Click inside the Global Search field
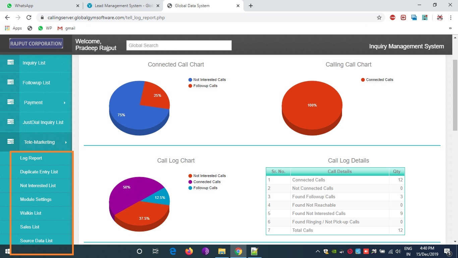 point(179,45)
